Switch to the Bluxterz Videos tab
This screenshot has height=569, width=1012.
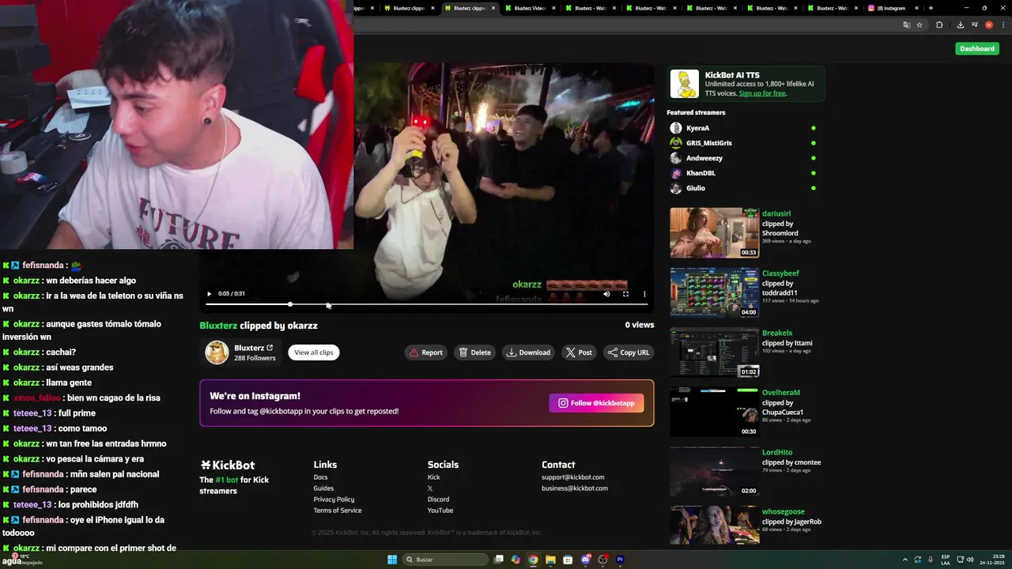(530, 8)
